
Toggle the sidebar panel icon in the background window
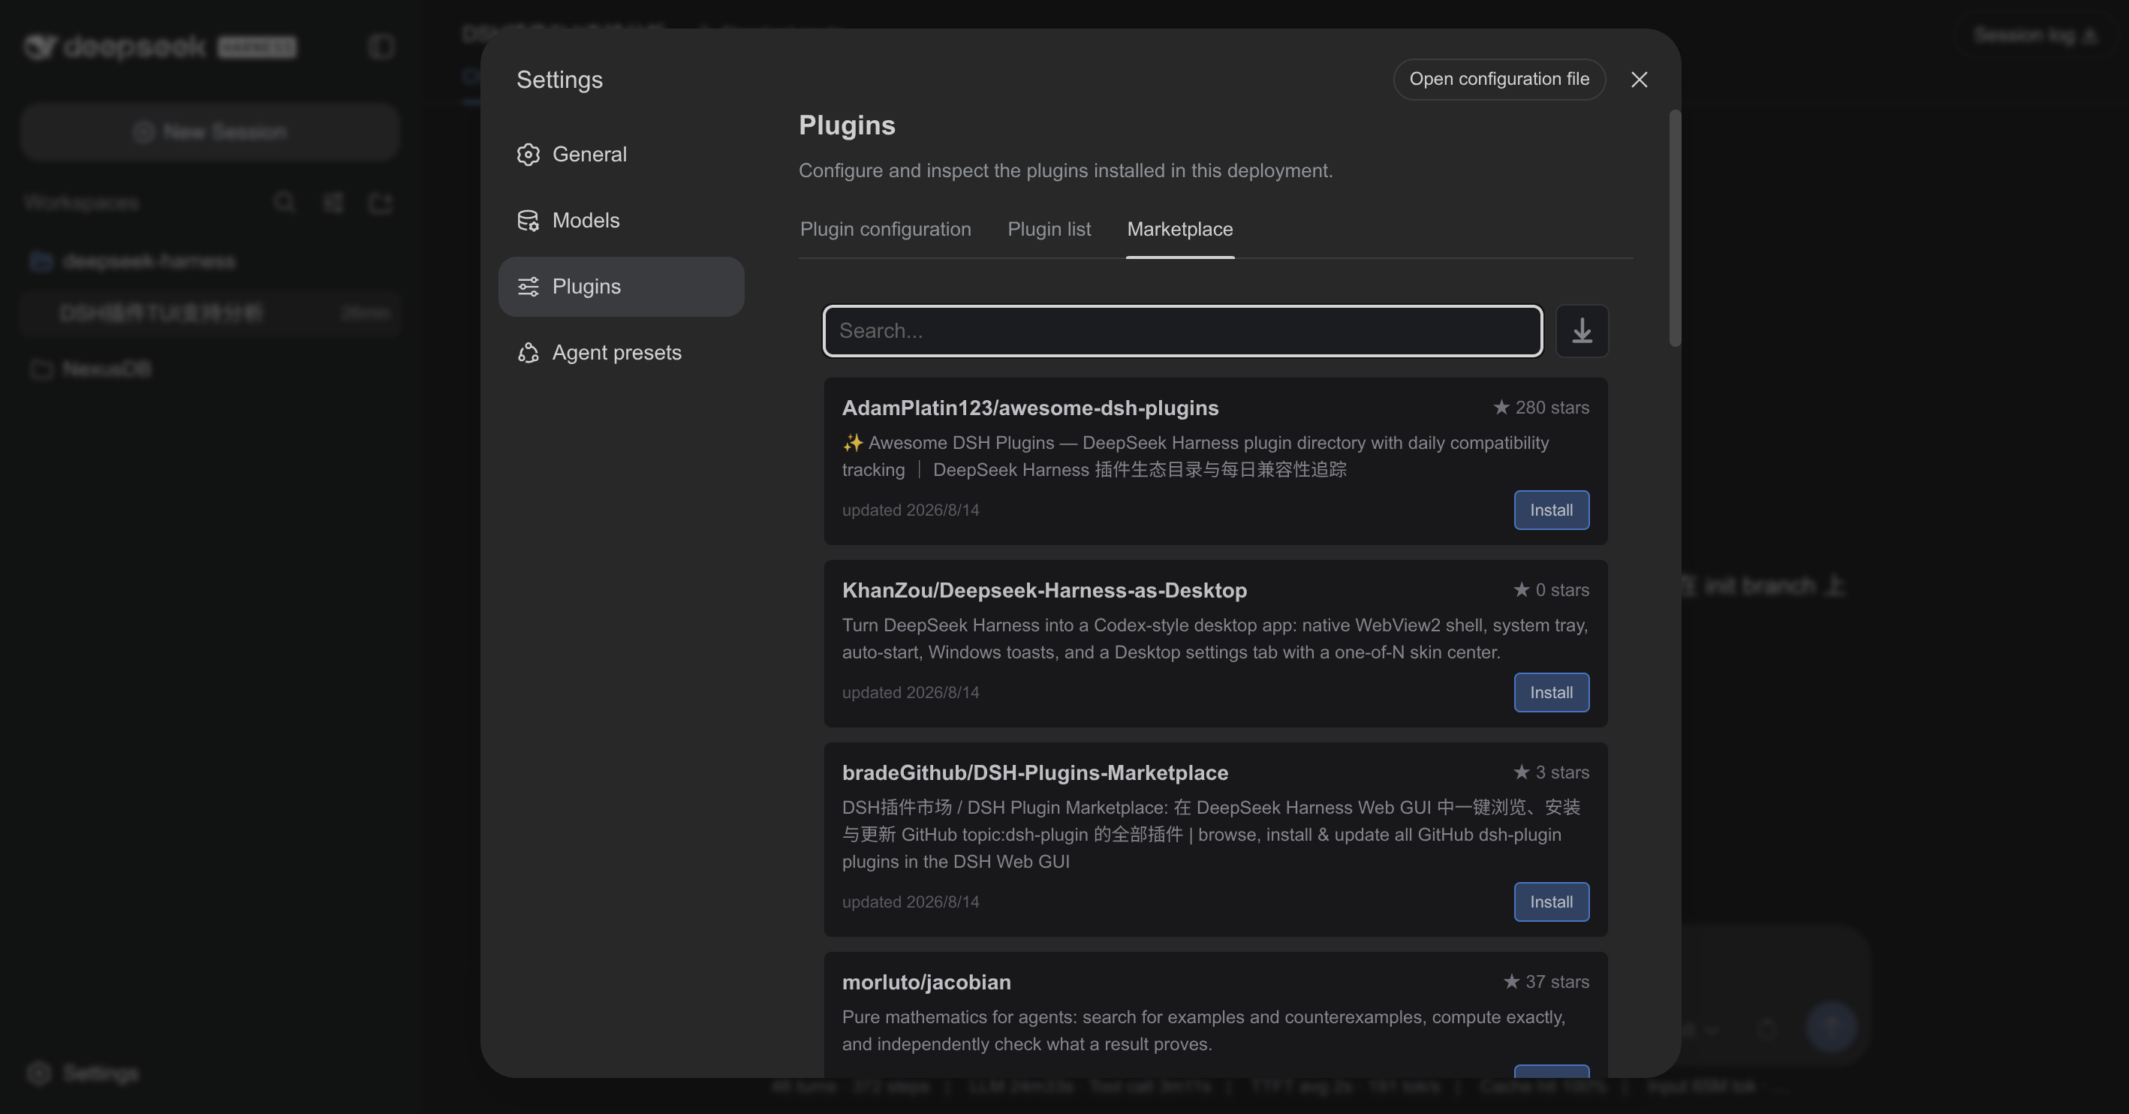pos(381,47)
